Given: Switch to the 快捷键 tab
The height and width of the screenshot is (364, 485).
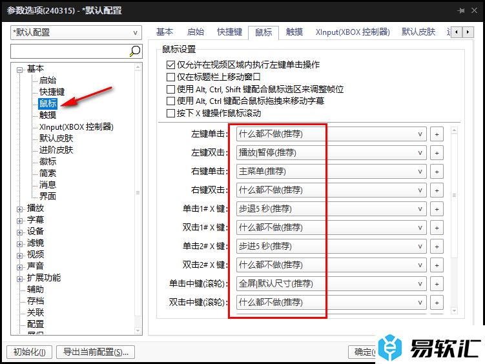Looking at the screenshot, I should tap(229, 32).
